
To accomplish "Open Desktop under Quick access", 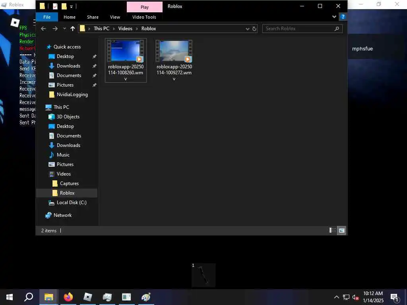I will click(65, 56).
